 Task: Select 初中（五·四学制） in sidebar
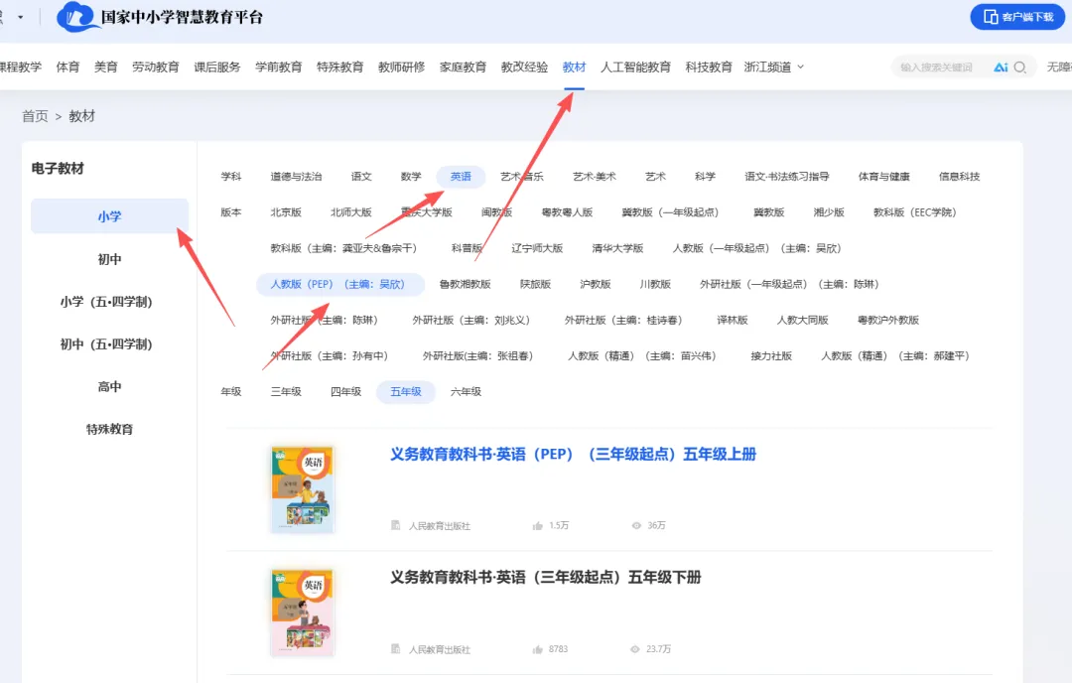(106, 343)
